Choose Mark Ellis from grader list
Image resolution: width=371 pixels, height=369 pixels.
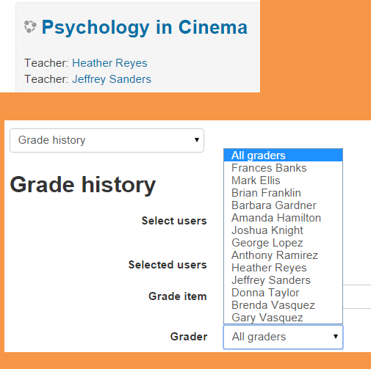283,180
